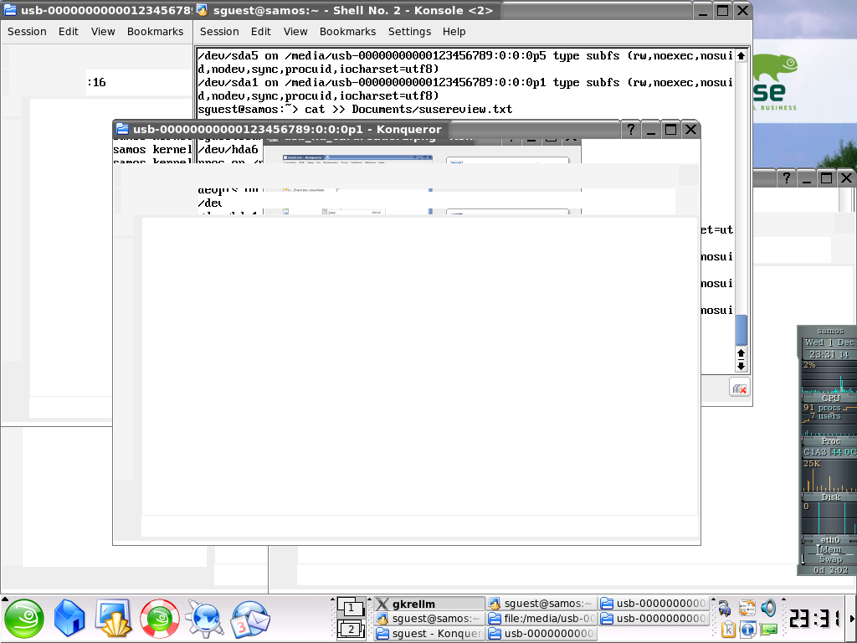Close the Konsole session tab with red-x button

740,388
